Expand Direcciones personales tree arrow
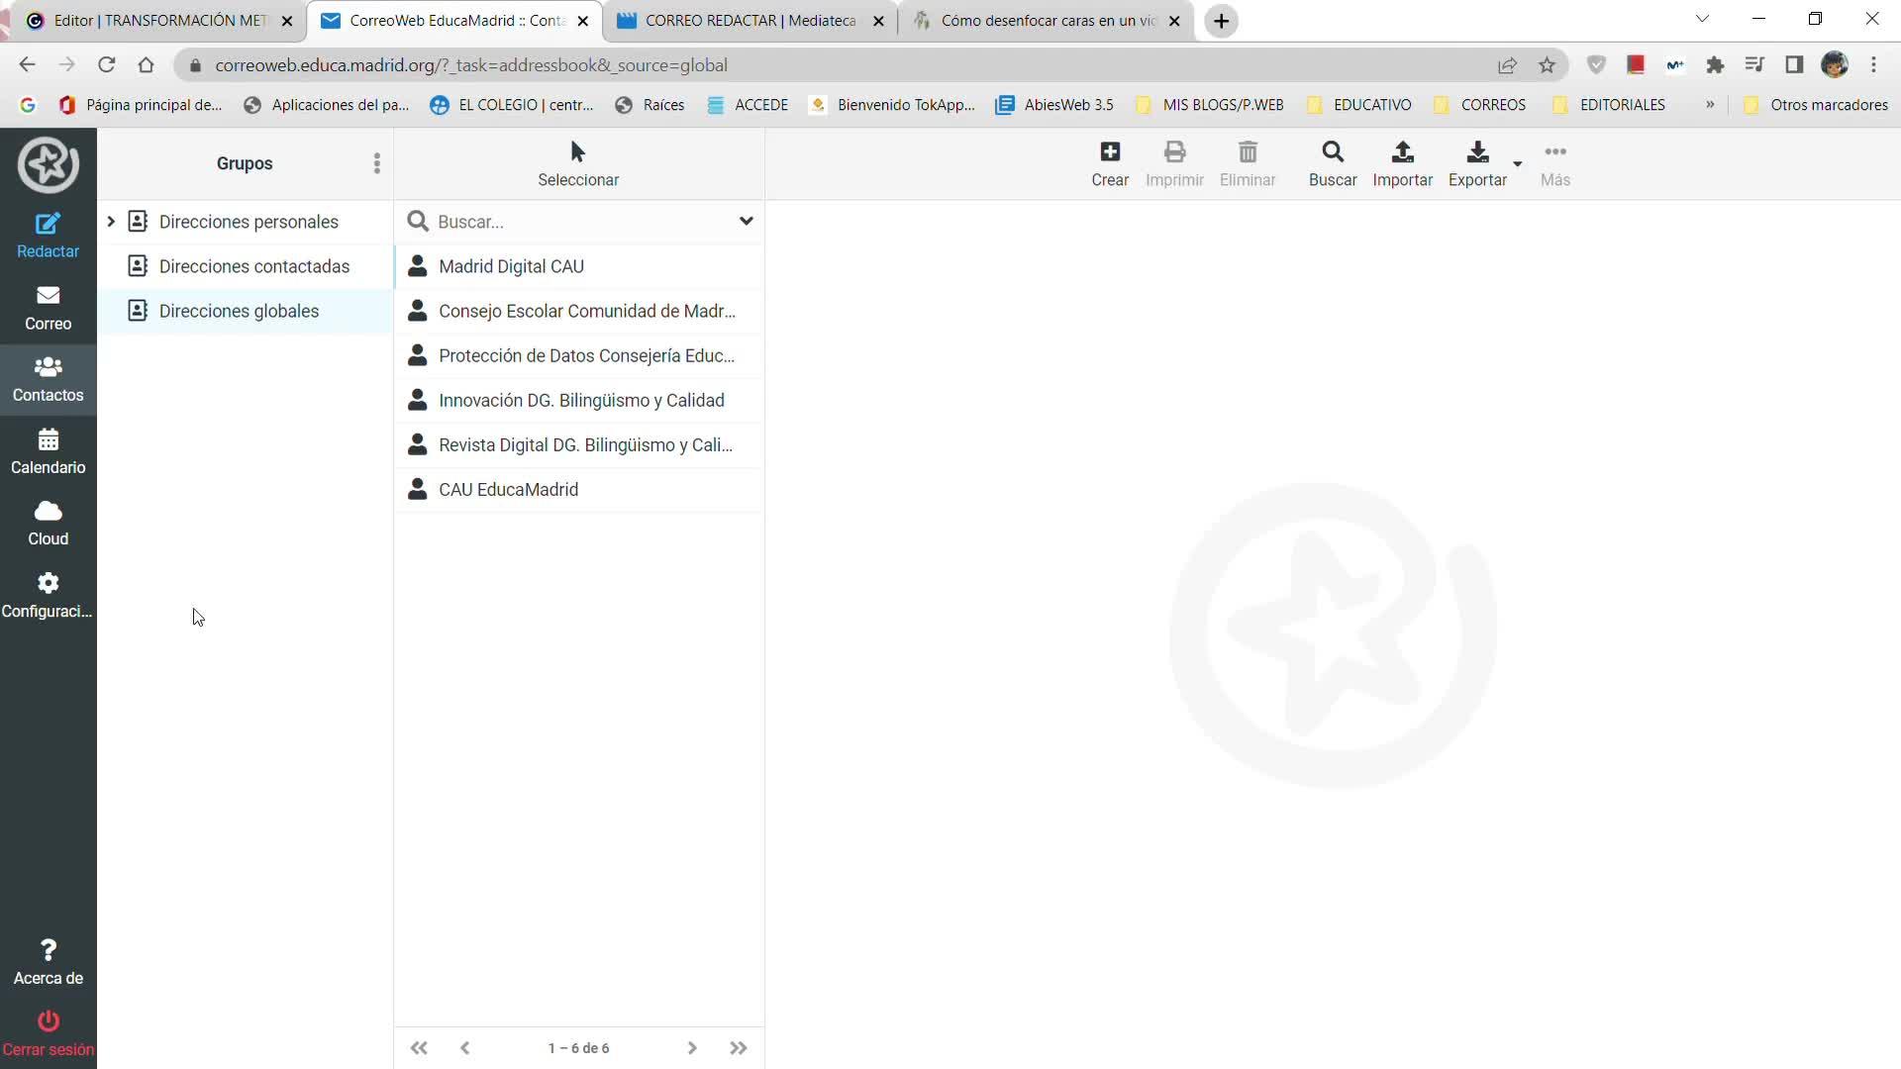The image size is (1901, 1069). (111, 222)
